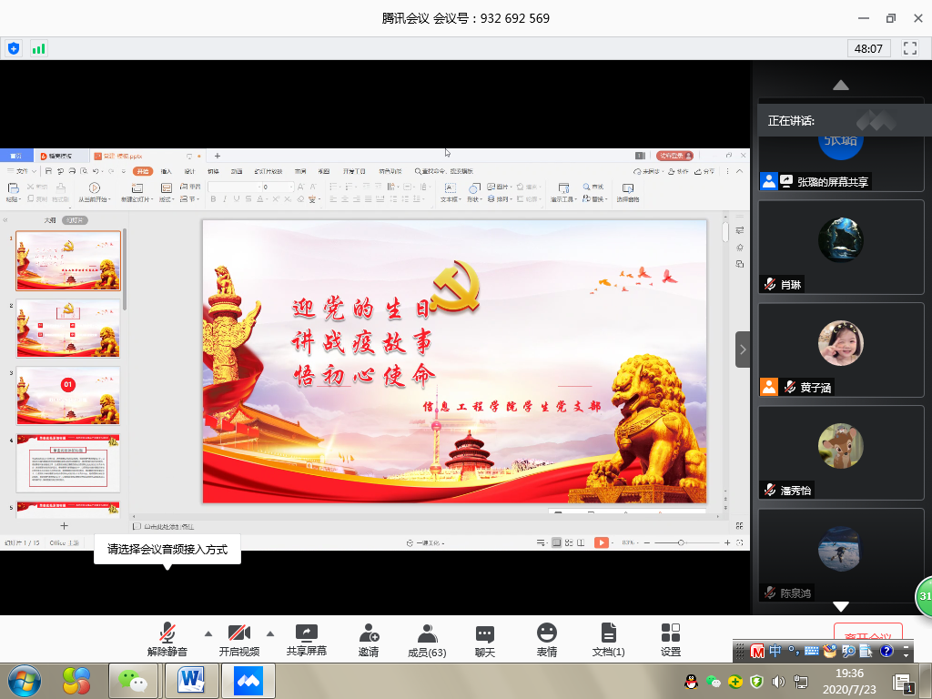Select 肖琳 participant tile
Screen dimensions: 932x699
click(x=841, y=247)
